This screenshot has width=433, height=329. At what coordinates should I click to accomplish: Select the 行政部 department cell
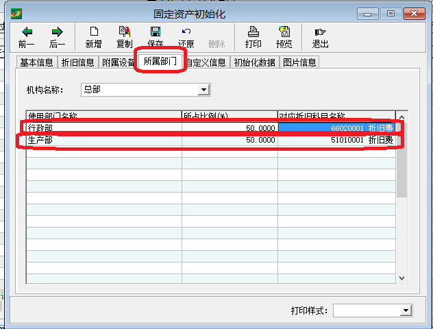(x=103, y=127)
